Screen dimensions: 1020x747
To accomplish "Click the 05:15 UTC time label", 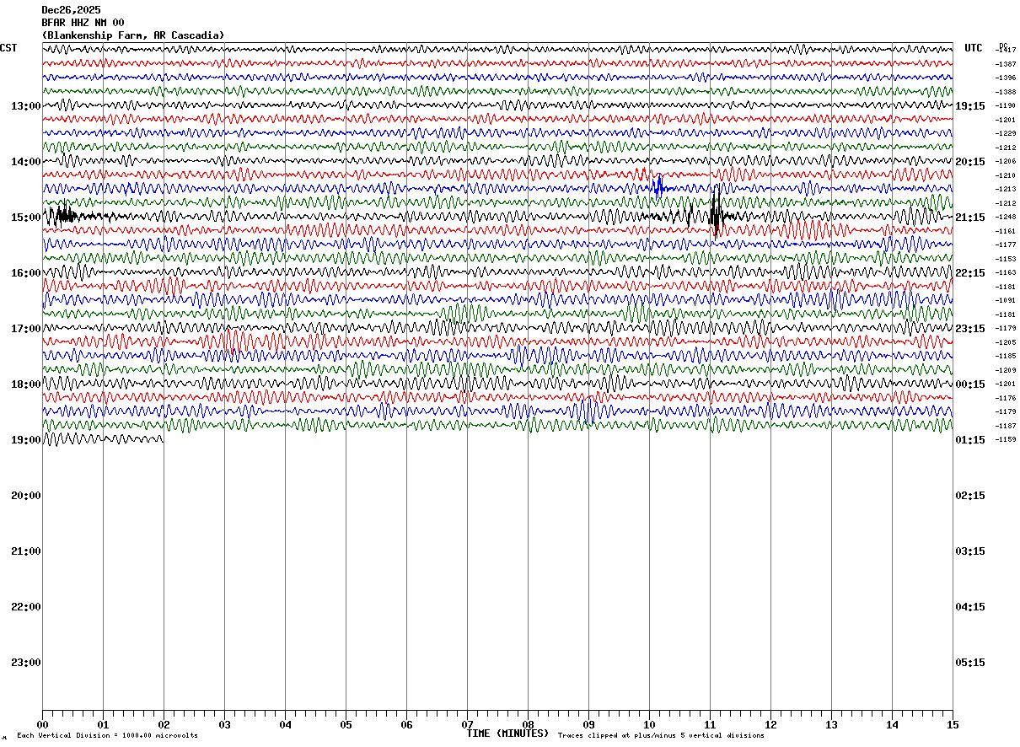I will click(970, 663).
